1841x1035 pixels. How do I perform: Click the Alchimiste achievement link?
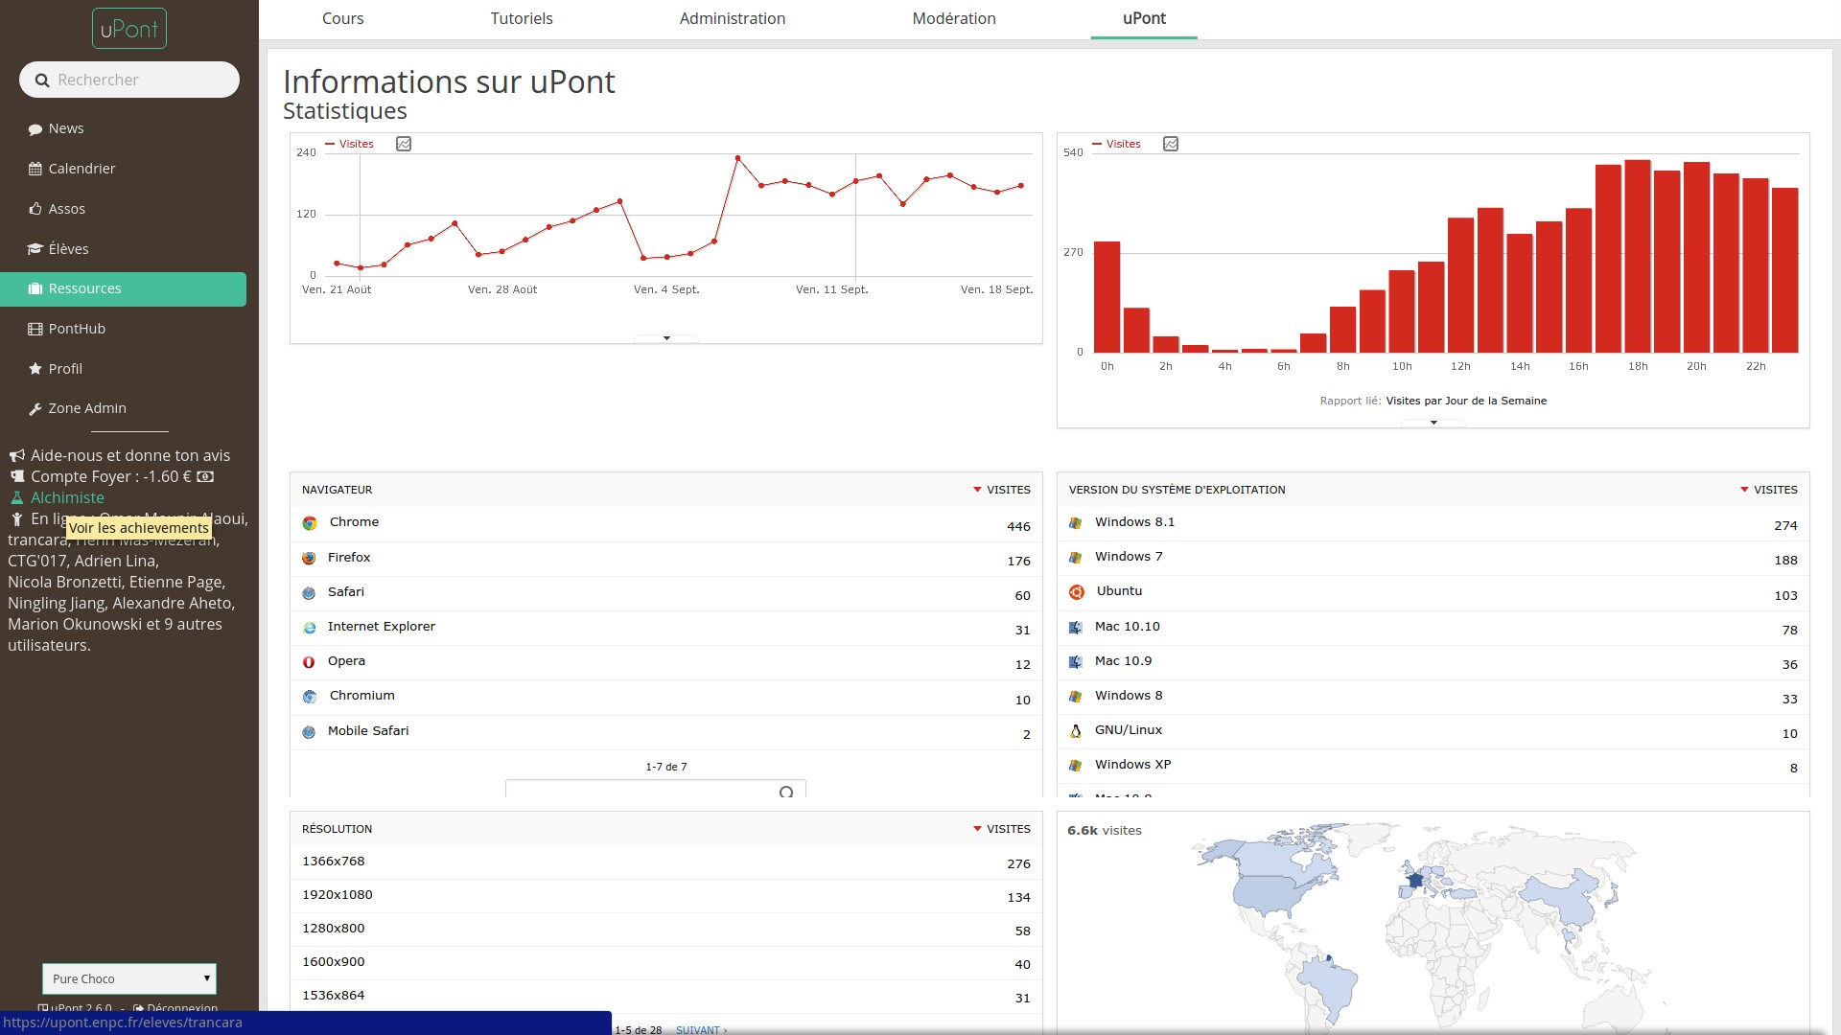(67, 497)
